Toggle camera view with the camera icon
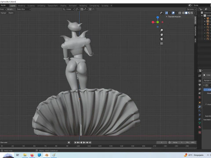This screenshot has height=158, width=211. [x=162, y=39]
